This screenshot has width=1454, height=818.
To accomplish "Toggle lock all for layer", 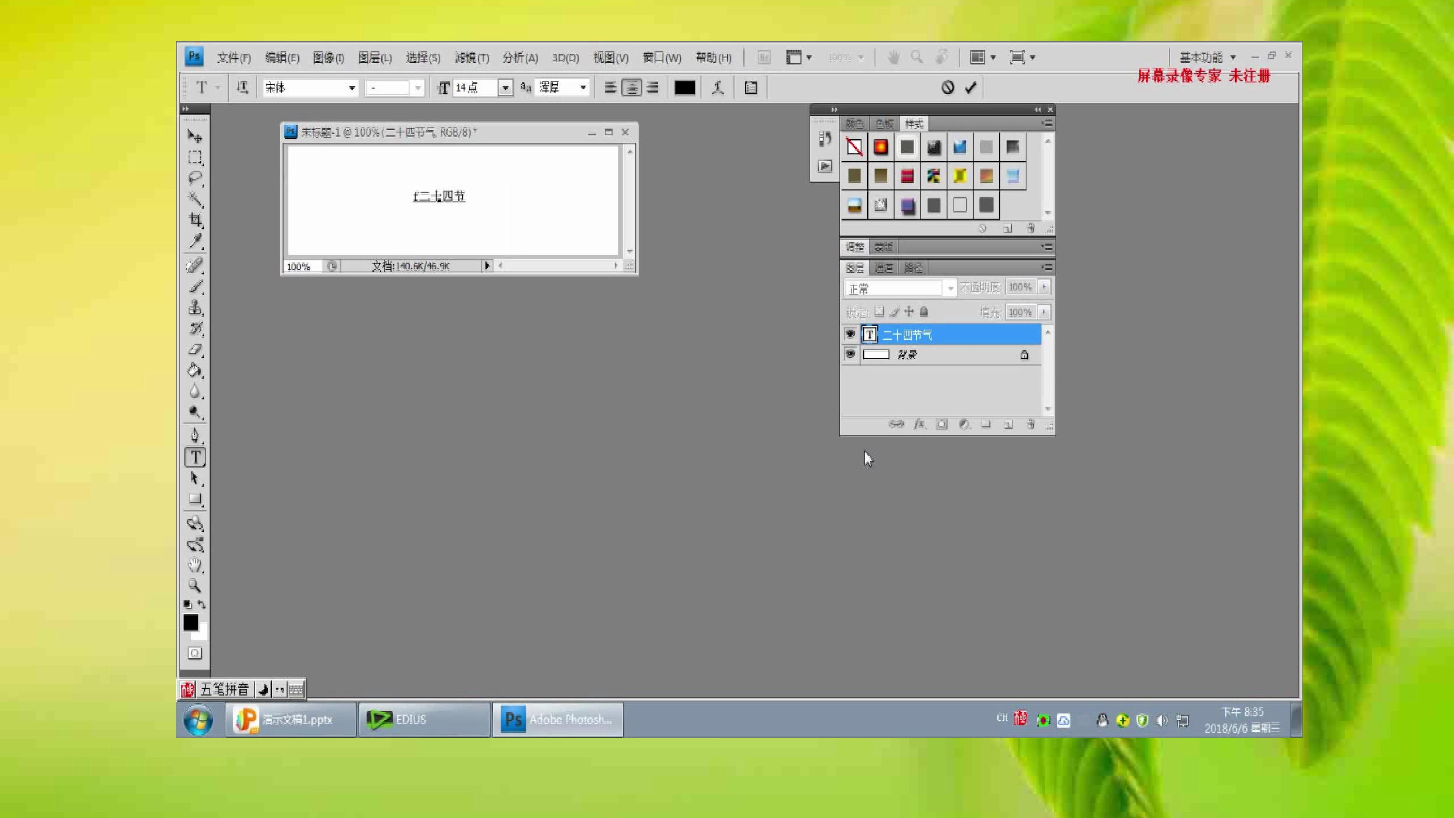I will [x=924, y=312].
